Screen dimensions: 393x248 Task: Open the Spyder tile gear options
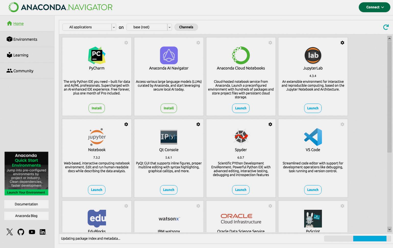tap(270, 124)
